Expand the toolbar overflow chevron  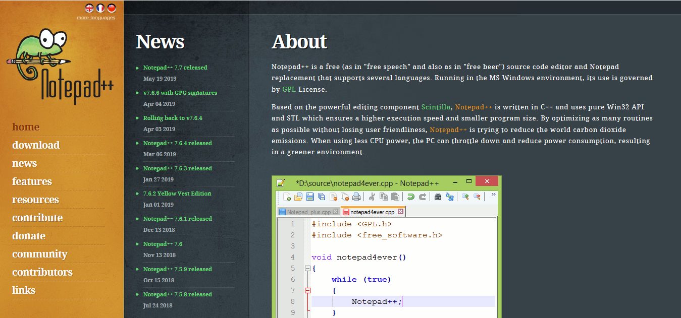[x=493, y=194]
